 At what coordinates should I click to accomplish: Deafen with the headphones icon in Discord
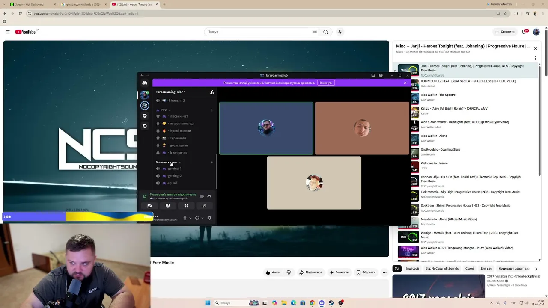click(197, 218)
